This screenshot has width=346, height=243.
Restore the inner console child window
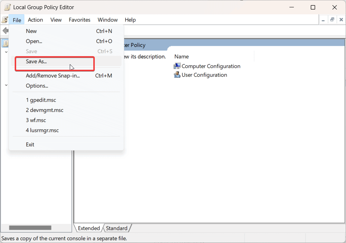pyautogui.click(x=332, y=20)
